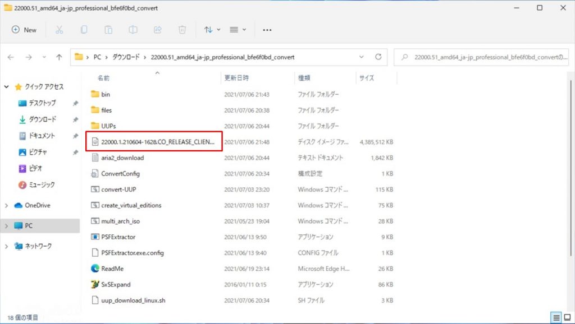Image resolution: width=575 pixels, height=324 pixels.
Task: Select the ConvertConfig settings file icon
Action: [x=95, y=174]
